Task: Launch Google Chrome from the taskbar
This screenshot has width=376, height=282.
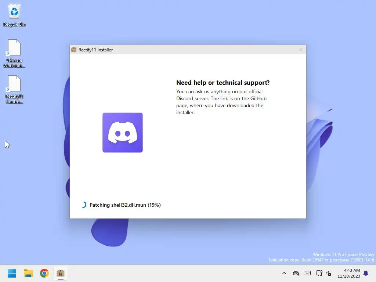Action: click(44, 273)
